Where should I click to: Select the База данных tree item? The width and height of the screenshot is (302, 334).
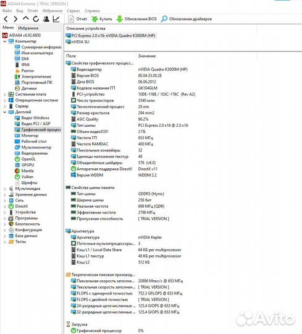click(23, 236)
